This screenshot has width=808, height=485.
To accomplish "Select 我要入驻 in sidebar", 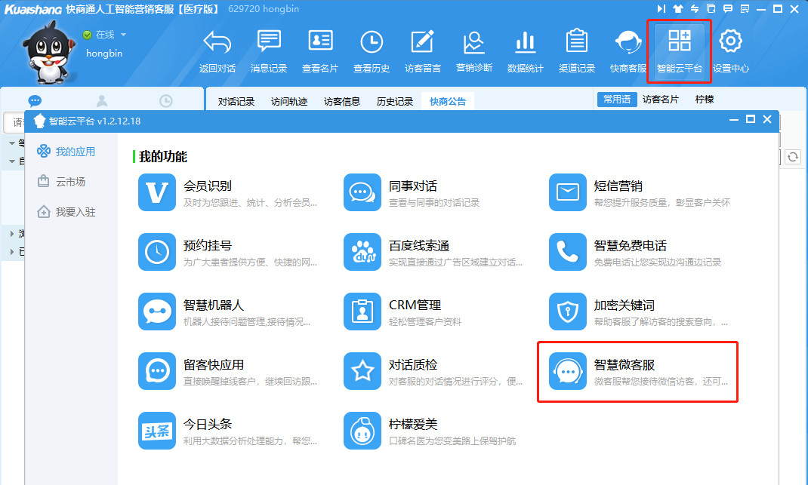I will coord(75,212).
